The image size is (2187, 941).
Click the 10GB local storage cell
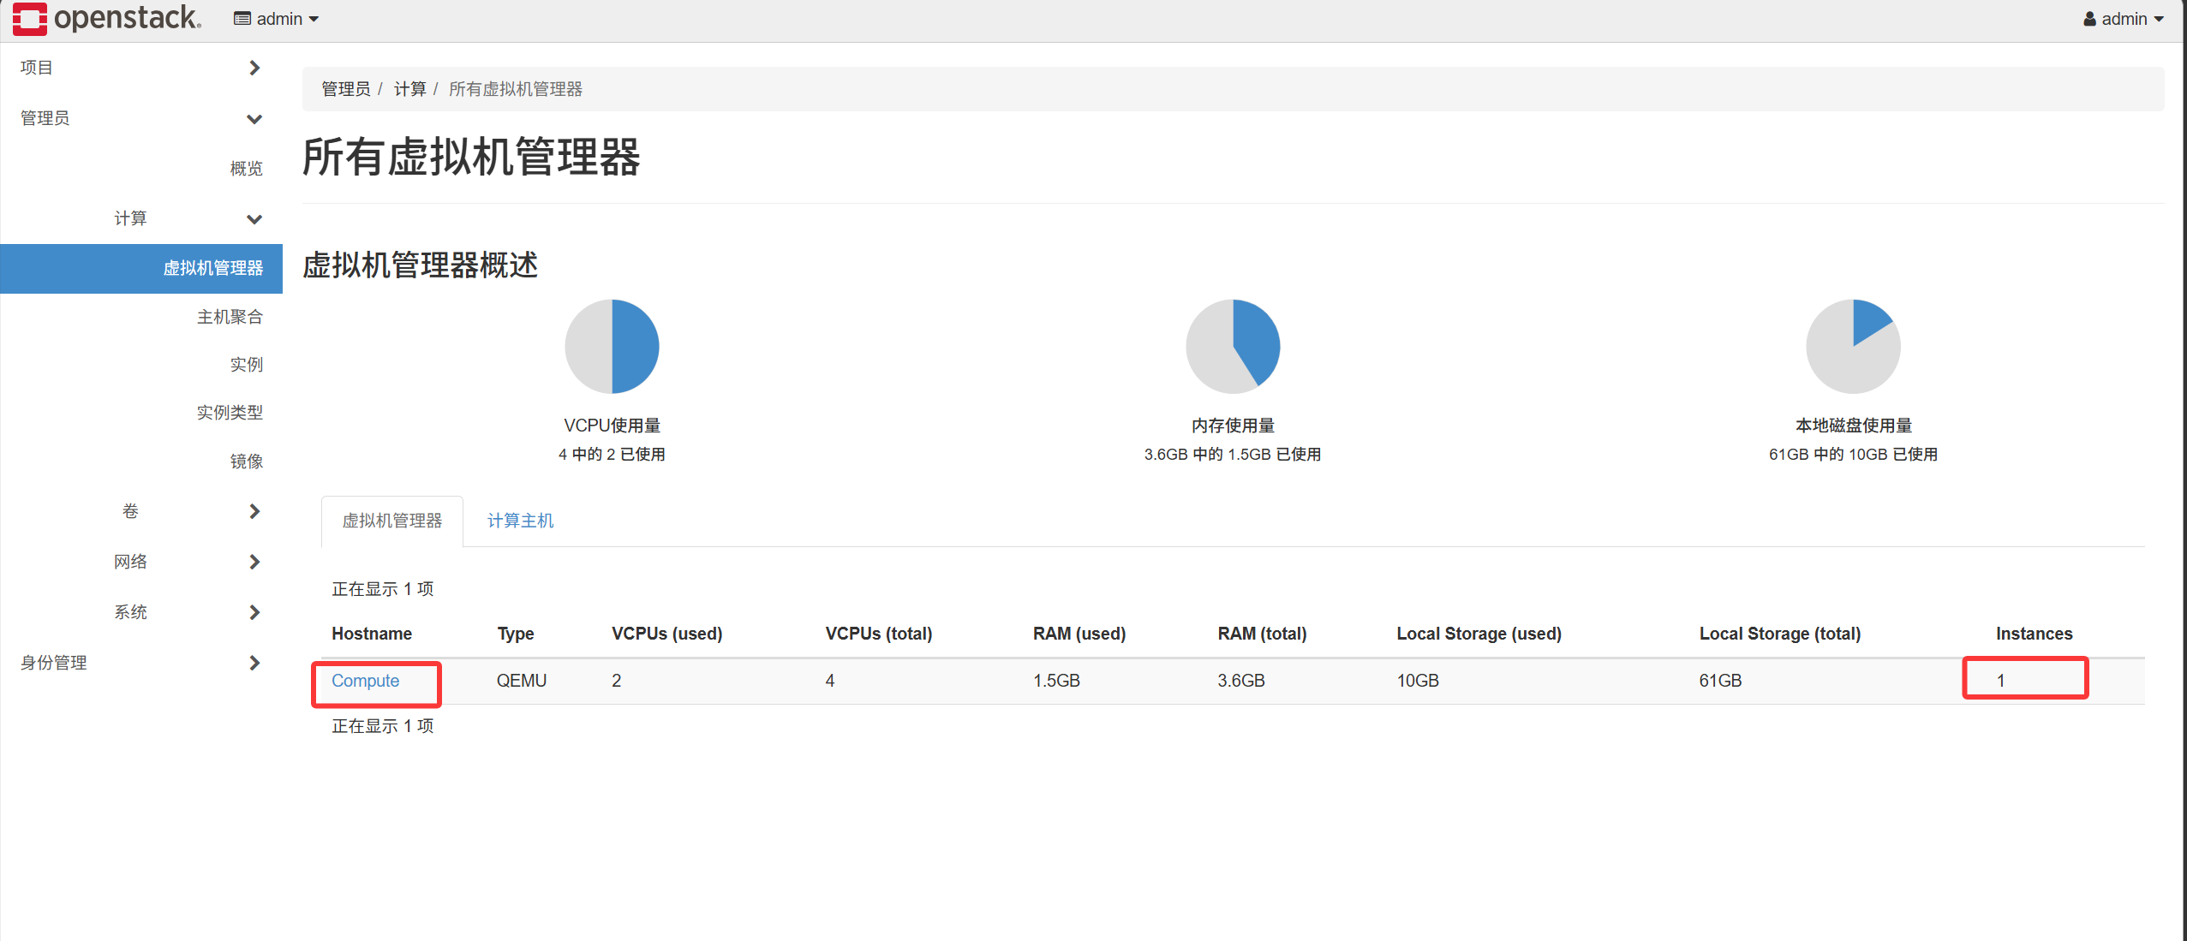(1418, 681)
